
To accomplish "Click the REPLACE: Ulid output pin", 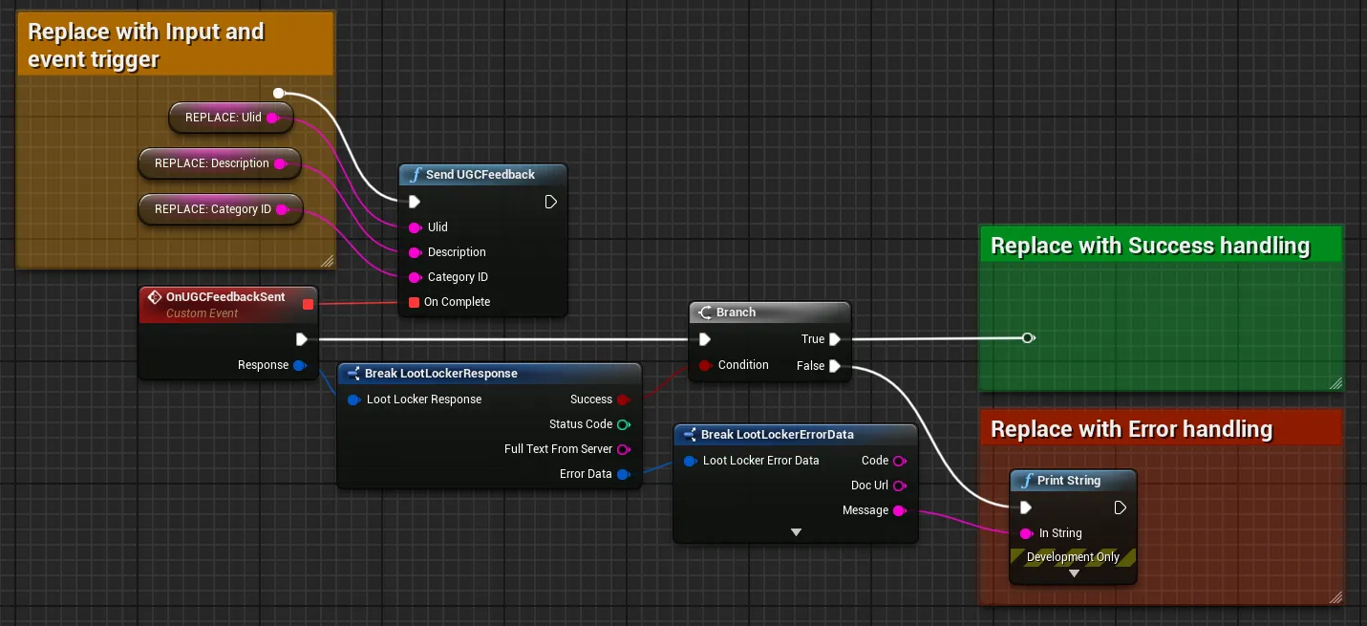I will tap(272, 118).
